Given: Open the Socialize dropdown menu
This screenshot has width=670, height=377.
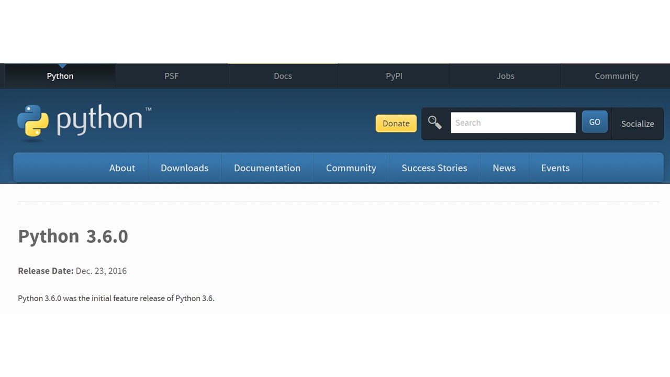Looking at the screenshot, I should (x=637, y=124).
